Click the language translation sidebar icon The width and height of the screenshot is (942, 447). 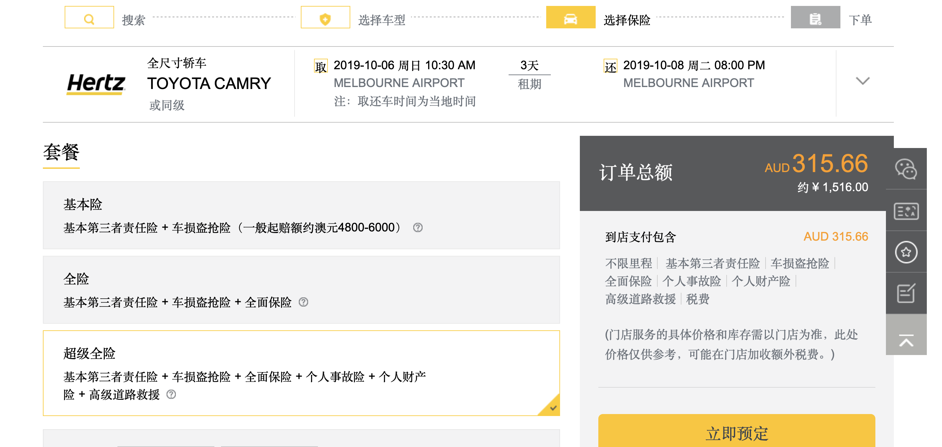(x=906, y=211)
